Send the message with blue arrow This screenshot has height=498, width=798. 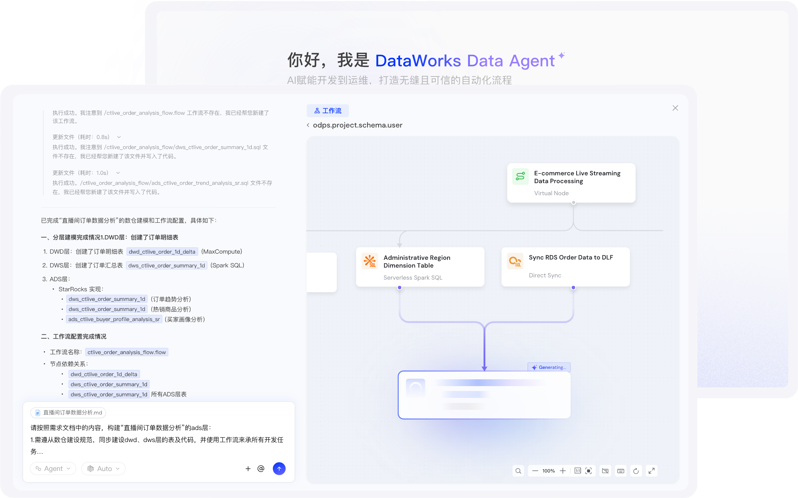(x=279, y=468)
